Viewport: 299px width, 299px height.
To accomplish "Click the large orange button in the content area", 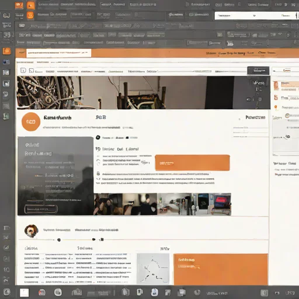I will (192, 163).
